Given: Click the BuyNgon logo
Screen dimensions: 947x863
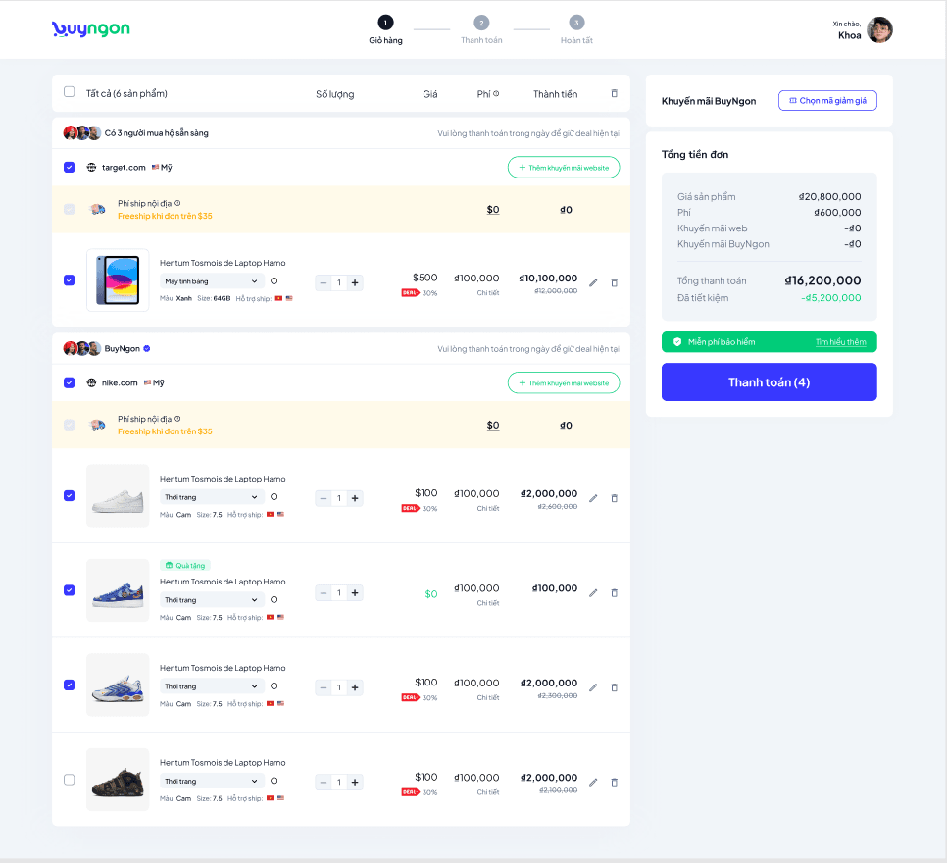Looking at the screenshot, I should 90,29.
